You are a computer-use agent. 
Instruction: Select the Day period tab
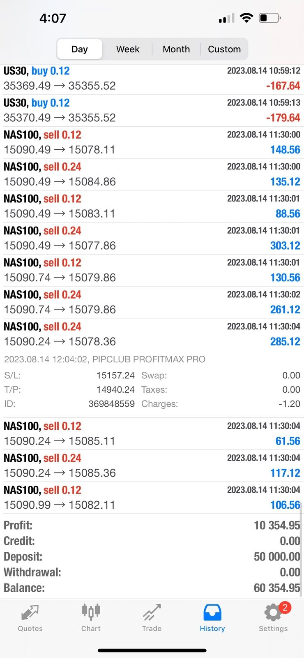pos(79,49)
